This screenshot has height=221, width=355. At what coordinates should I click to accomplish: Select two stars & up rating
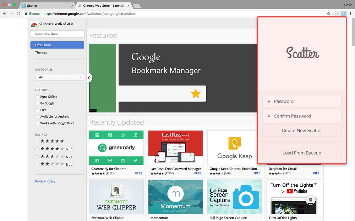[37, 164]
